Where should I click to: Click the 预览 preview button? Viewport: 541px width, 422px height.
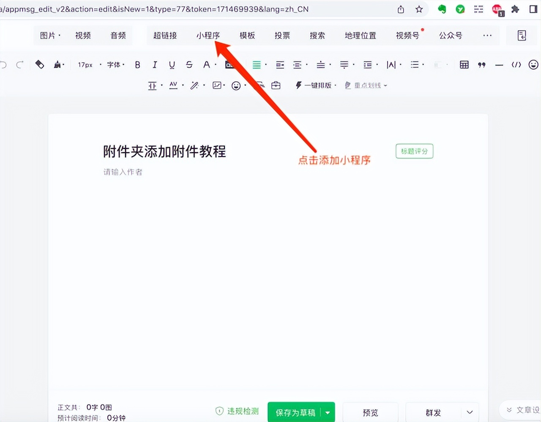tap(370, 412)
